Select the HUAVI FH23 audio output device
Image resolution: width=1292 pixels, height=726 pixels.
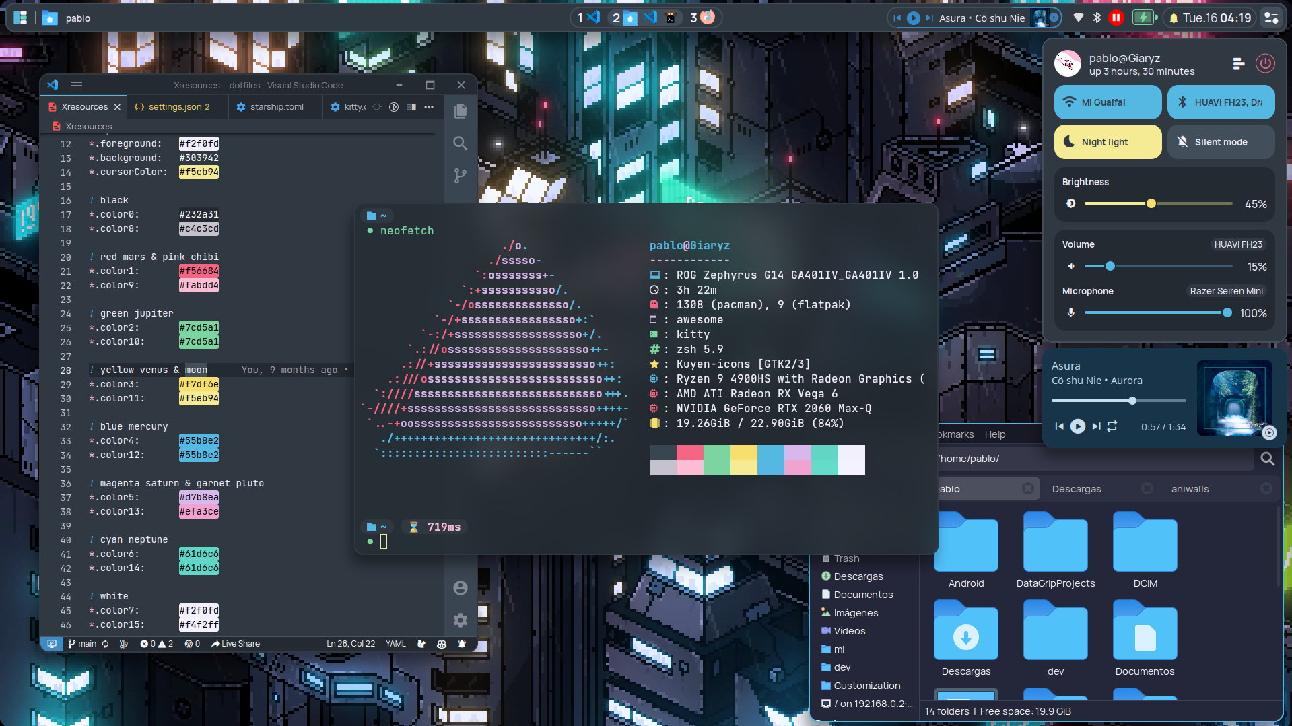pos(1238,244)
